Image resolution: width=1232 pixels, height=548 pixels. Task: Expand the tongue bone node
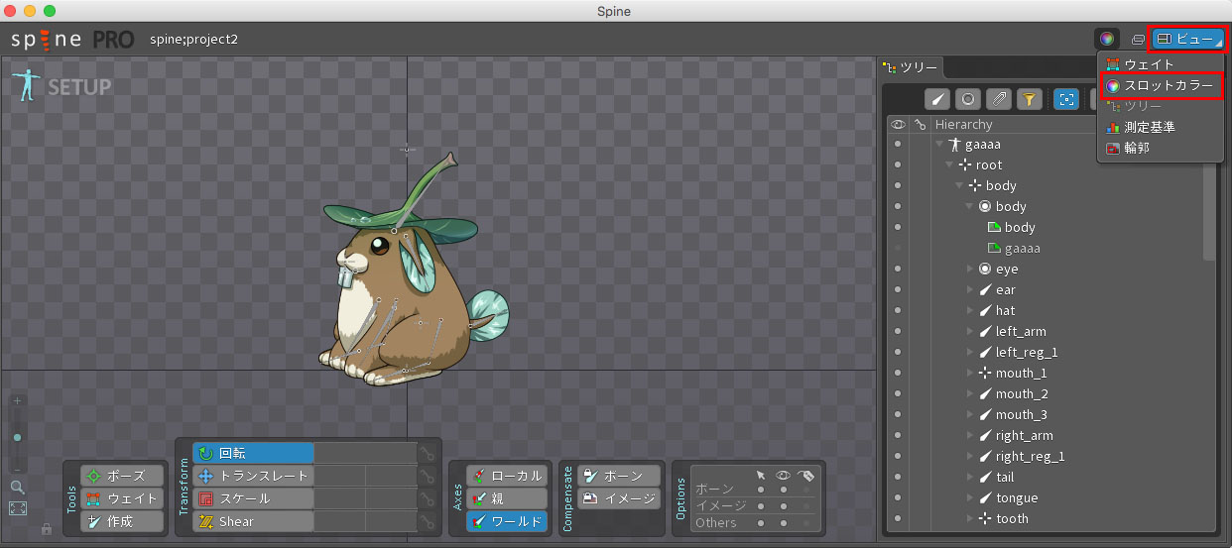coord(970,498)
